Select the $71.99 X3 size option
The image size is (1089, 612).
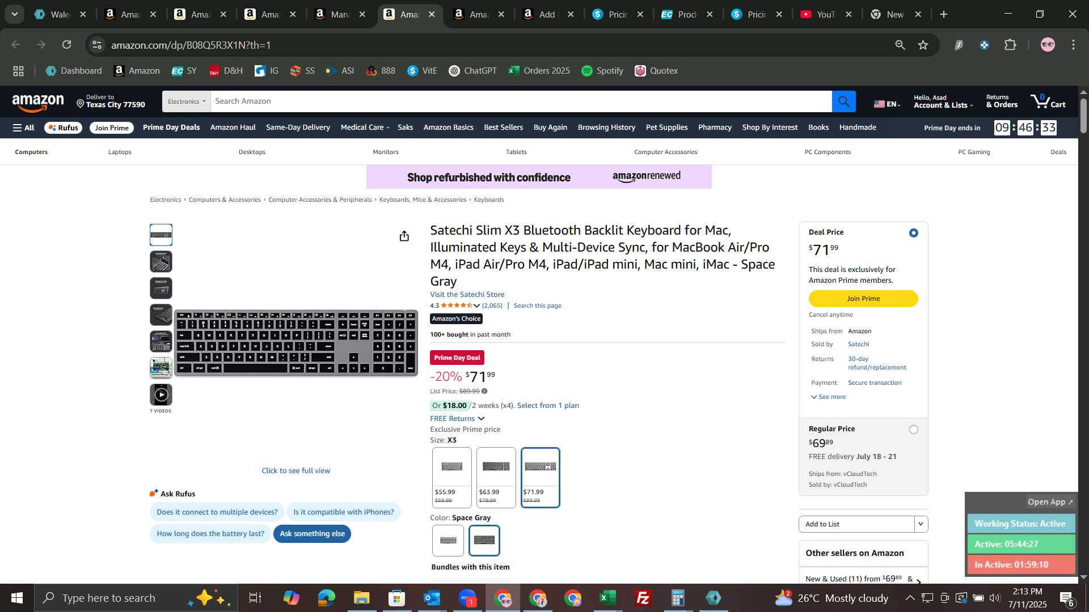tap(540, 478)
